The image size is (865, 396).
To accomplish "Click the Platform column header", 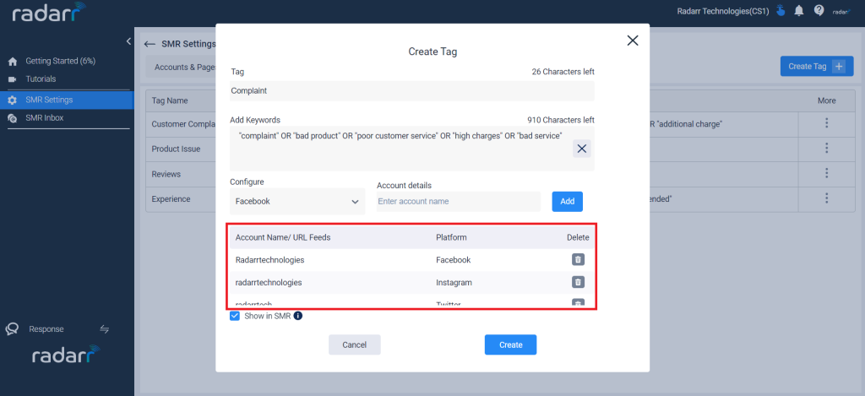I will tap(451, 237).
